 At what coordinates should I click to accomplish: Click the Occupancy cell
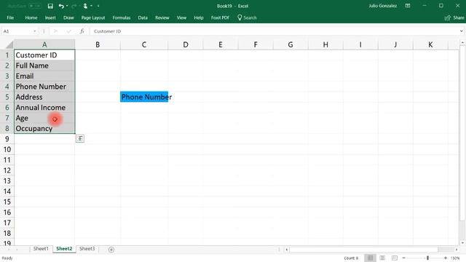tap(44, 128)
